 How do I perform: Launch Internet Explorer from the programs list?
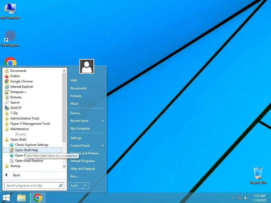pyautogui.click(x=33, y=87)
